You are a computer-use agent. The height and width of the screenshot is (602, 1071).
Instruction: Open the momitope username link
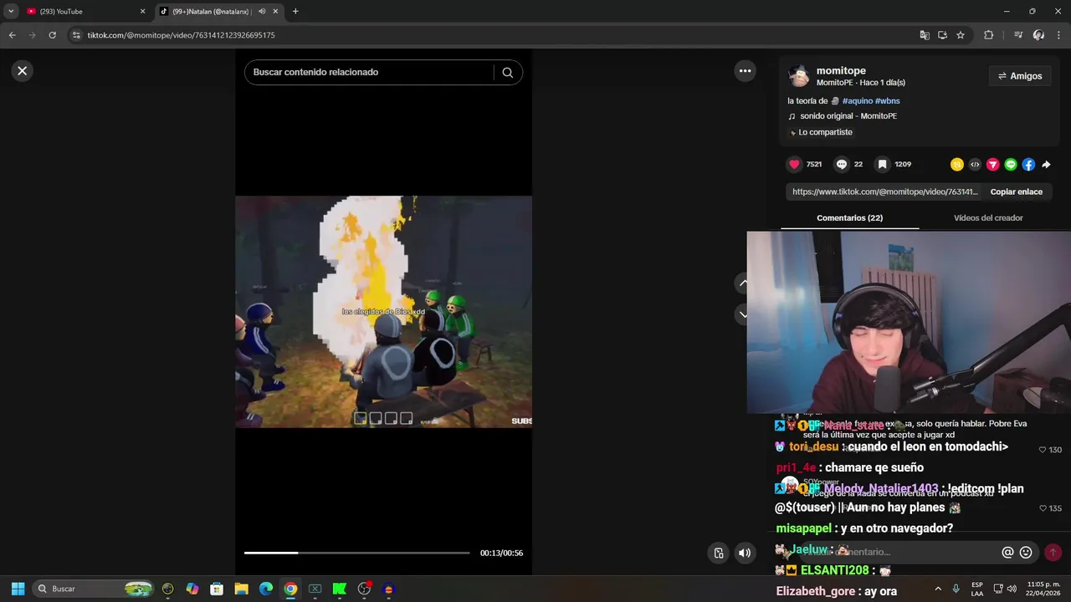(x=841, y=71)
